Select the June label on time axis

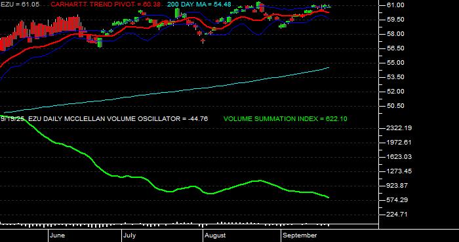pos(58,235)
